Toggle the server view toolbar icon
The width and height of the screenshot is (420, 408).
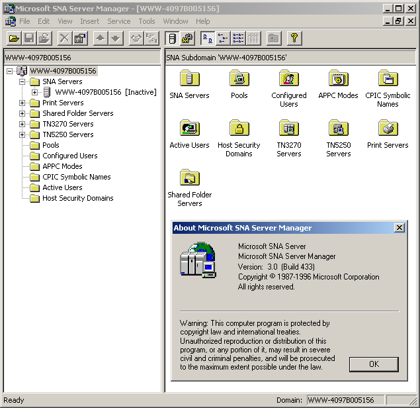pyautogui.click(x=172, y=38)
